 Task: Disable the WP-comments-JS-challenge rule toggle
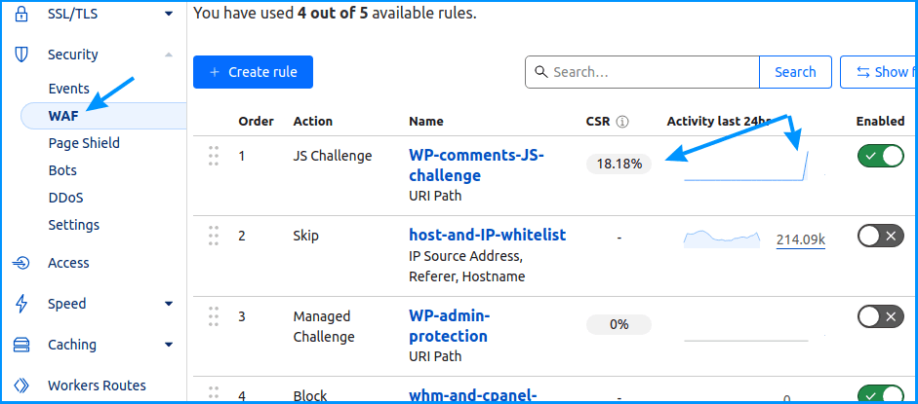click(881, 156)
